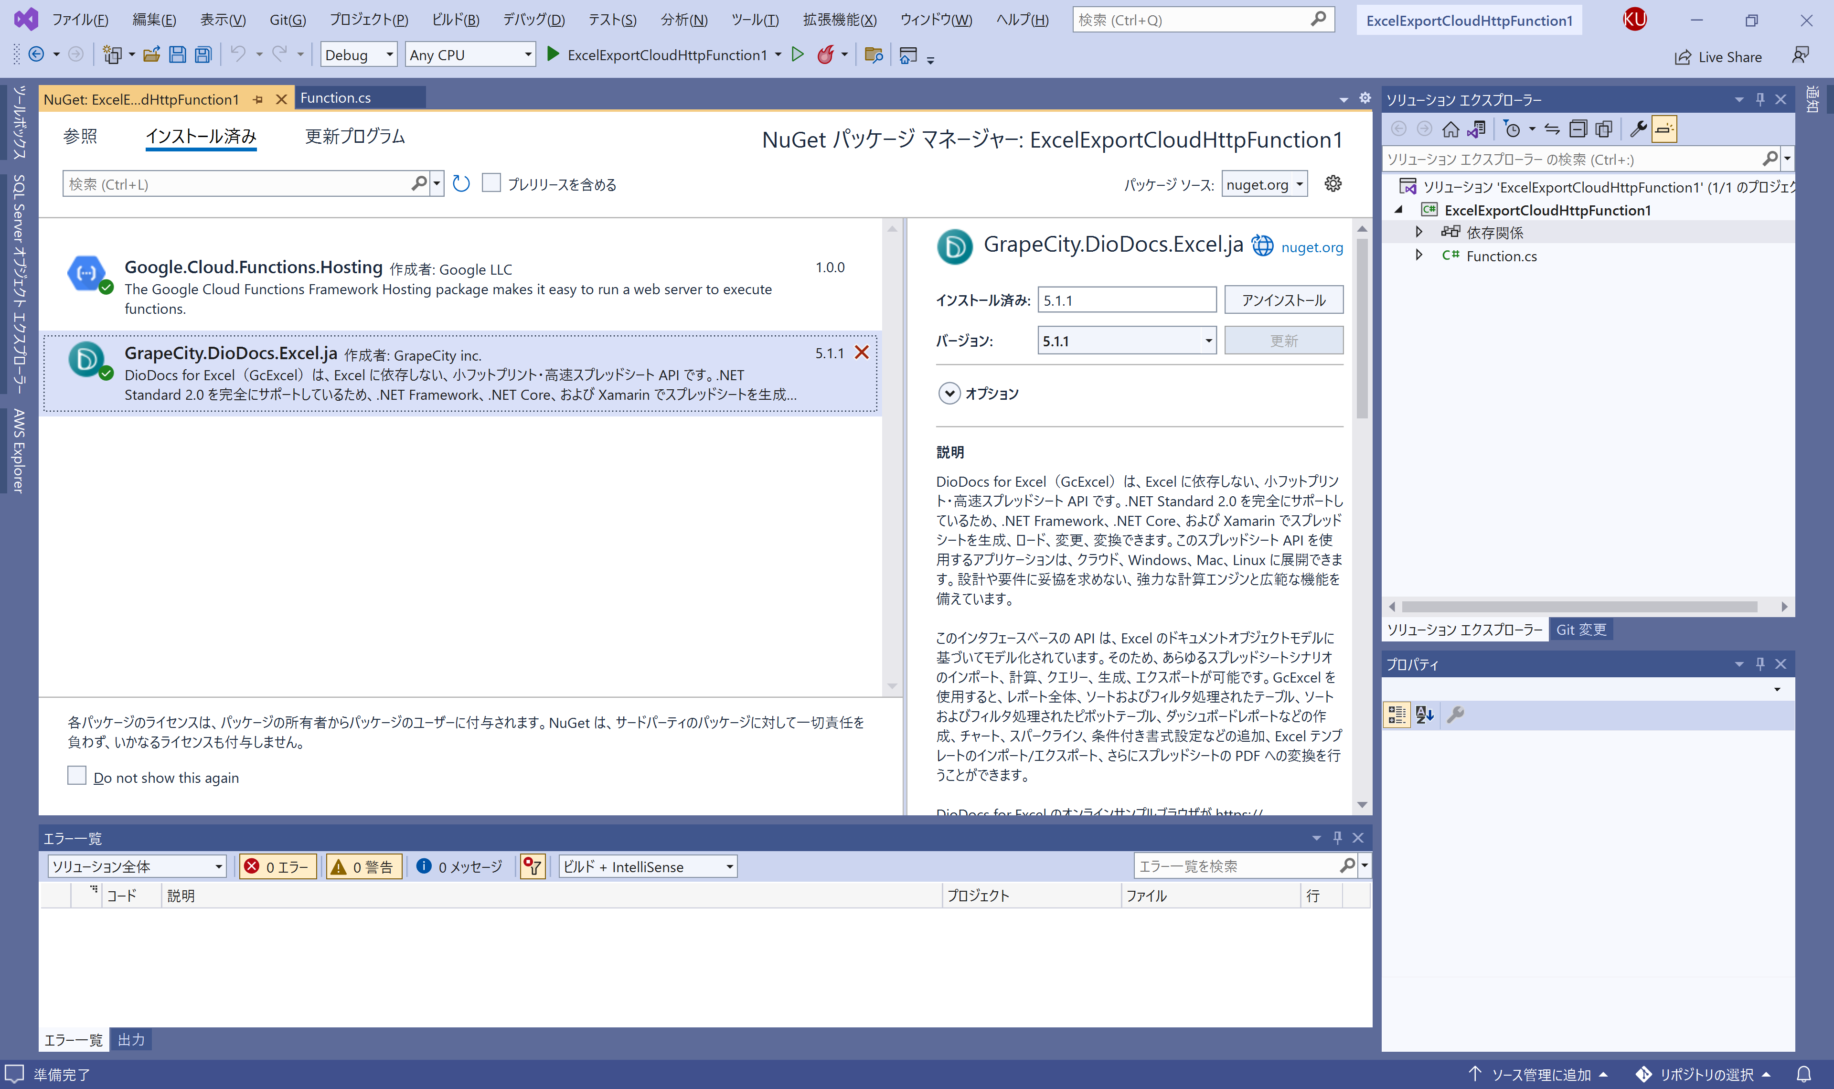The width and height of the screenshot is (1834, 1089).
Task: Toggle the error list filter funnel icon
Action: pyautogui.click(x=533, y=866)
